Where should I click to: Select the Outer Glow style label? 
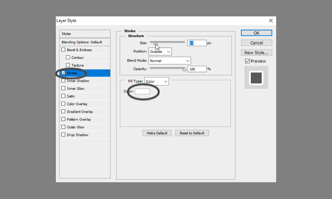click(76, 127)
